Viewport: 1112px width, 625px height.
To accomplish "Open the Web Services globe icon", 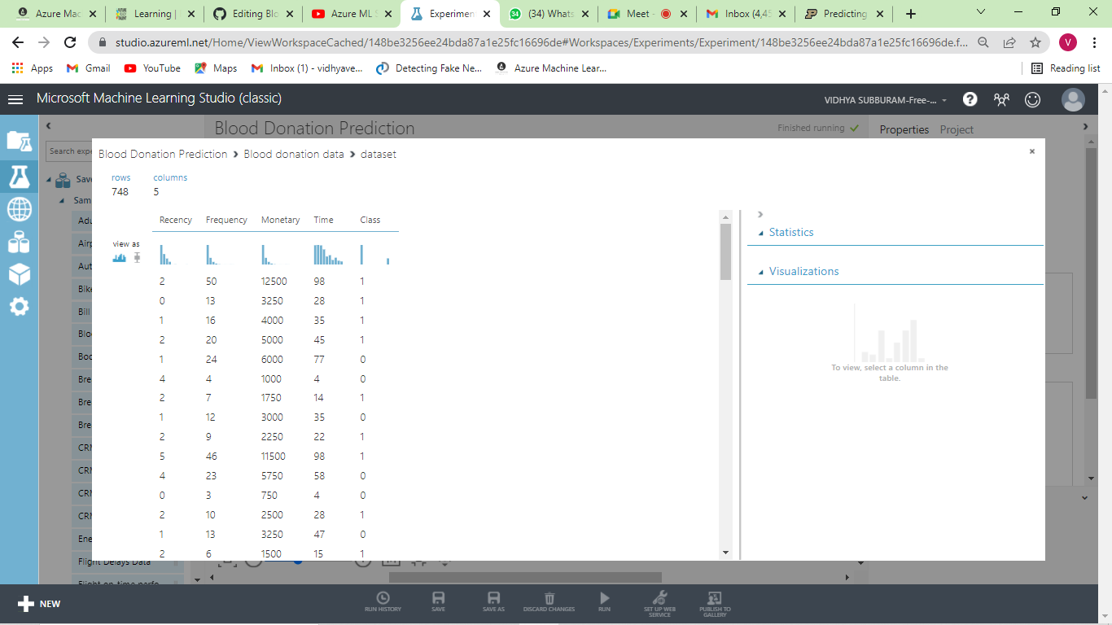I will coord(19,209).
